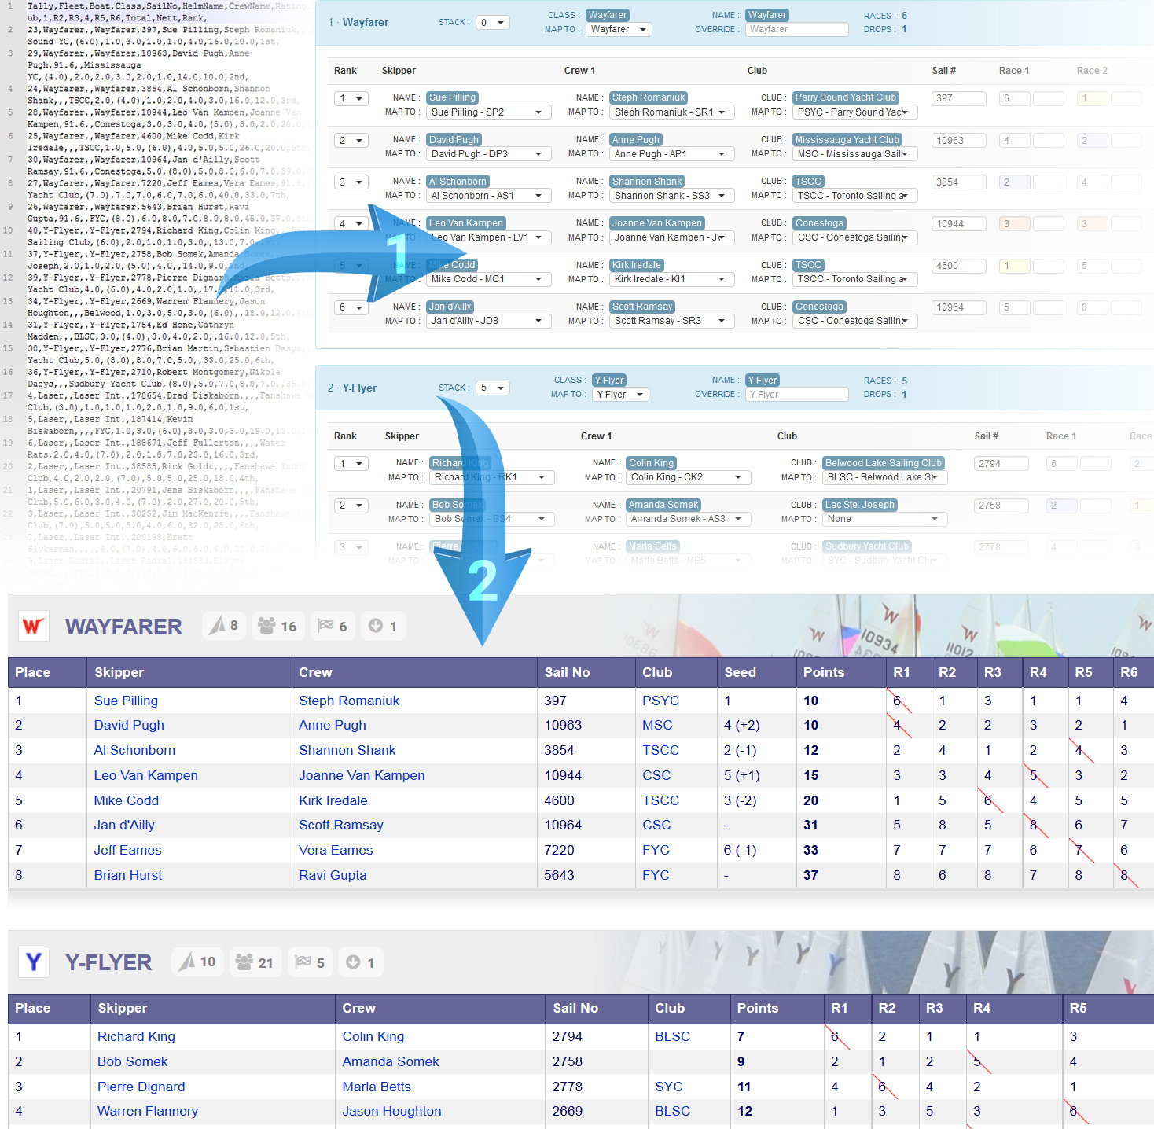This screenshot has width=1154, height=1129.
Task: Click the Y-Flyer class Y logo icon
Action: (33, 962)
